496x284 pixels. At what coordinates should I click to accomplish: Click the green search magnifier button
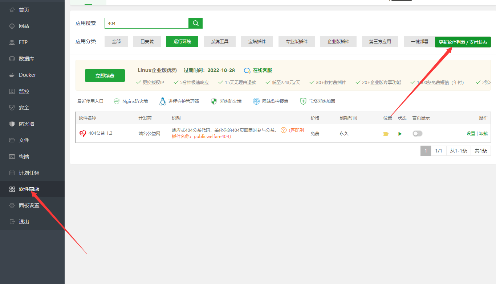(x=196, y=23)
